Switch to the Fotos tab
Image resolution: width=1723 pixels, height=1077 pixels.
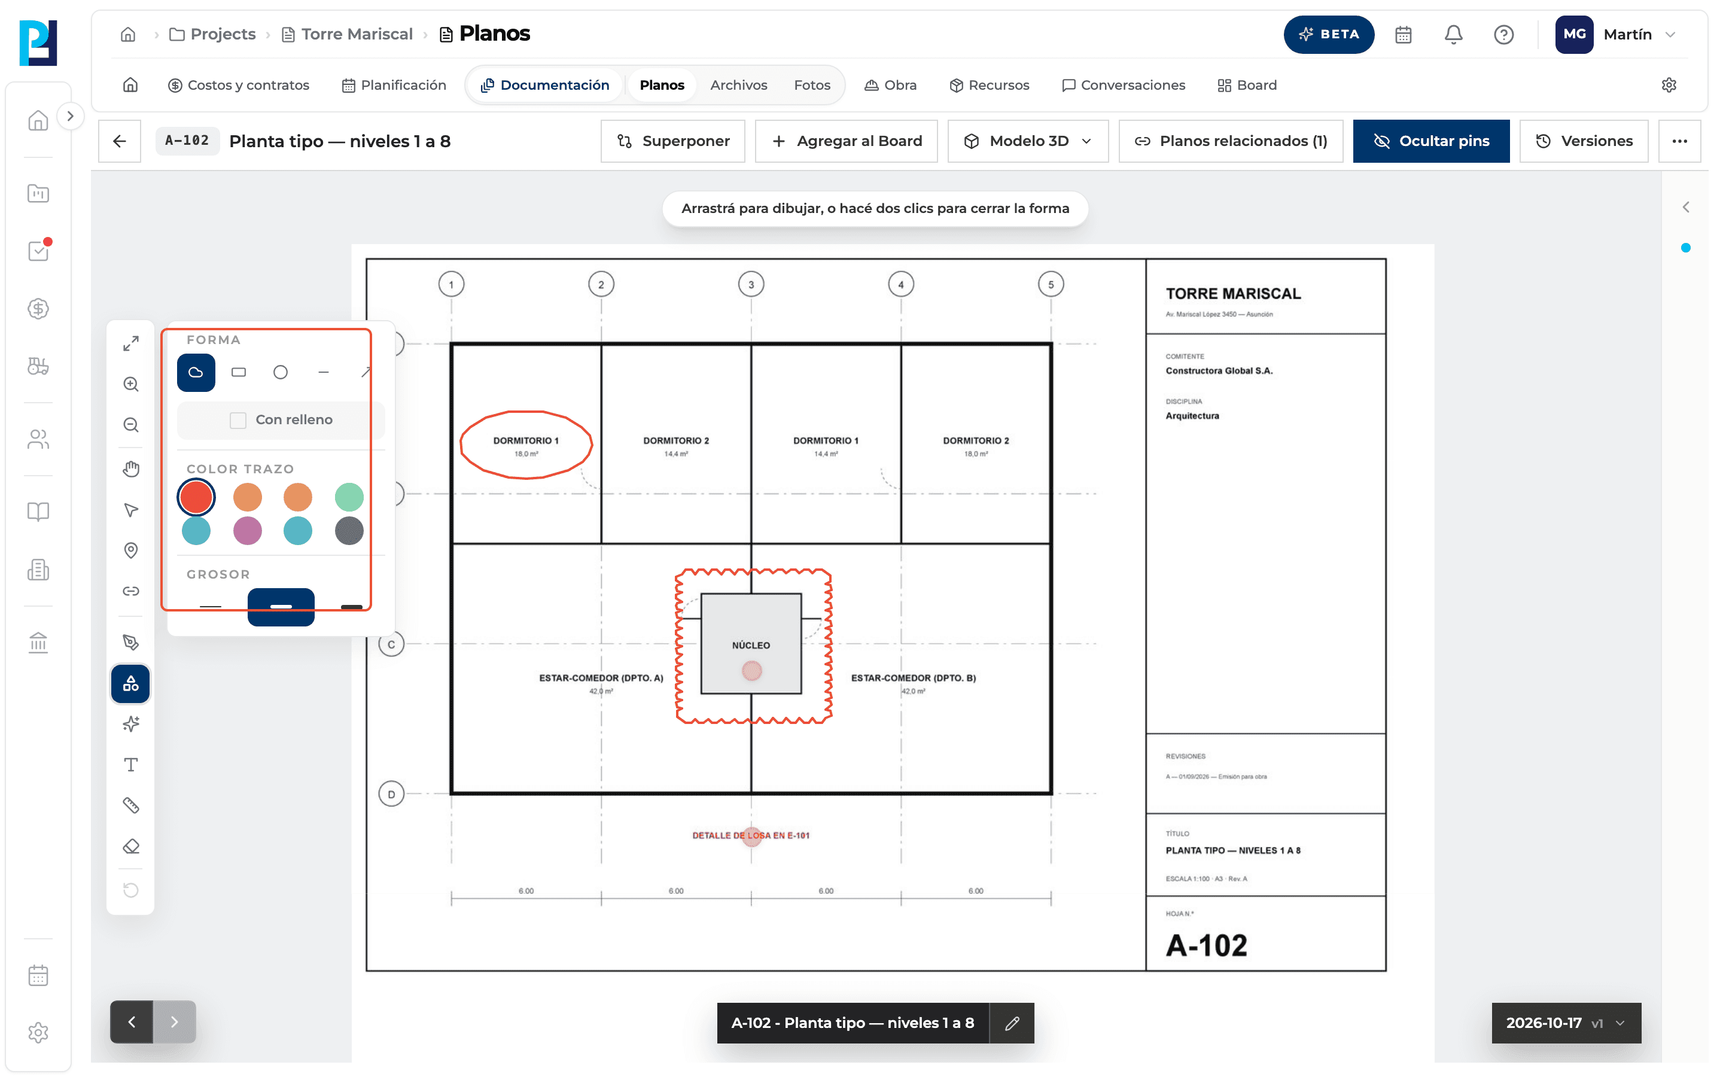pos(812,85)
